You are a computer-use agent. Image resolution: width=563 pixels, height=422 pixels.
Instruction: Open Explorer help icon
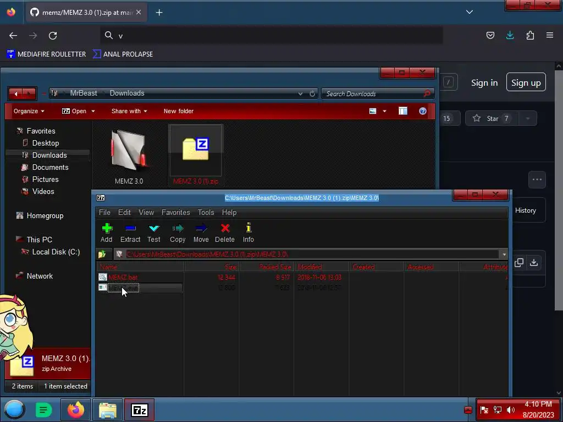423,111
